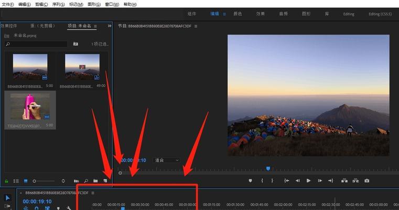Screen dimensions: 399x210
Task: Open the 适合 zoom level dropdown
Action: pos(167,160)
